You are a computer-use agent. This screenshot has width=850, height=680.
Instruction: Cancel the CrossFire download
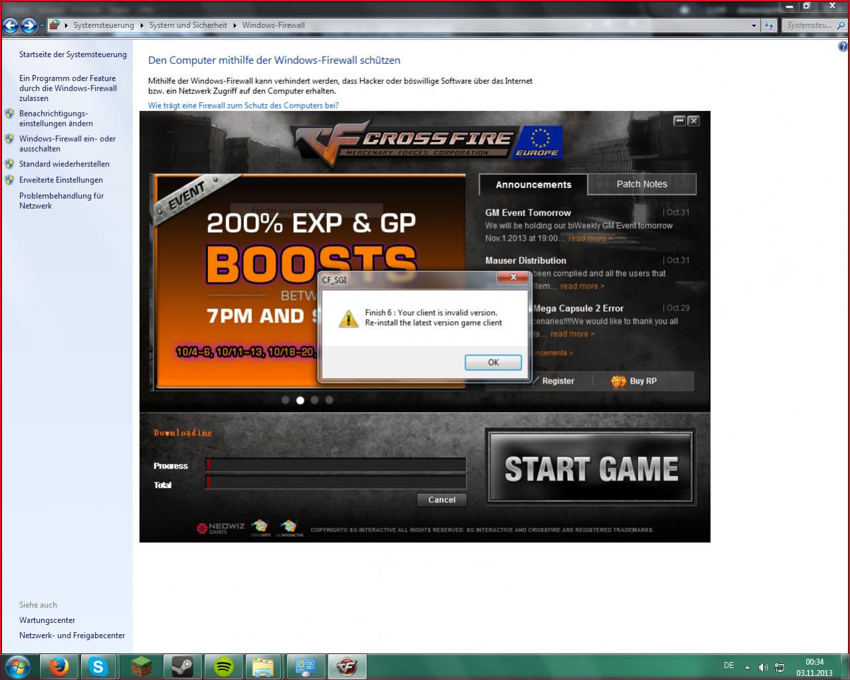tap(442, 500)
